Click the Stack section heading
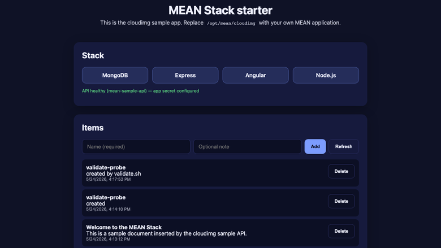This screenshot has width=441, height=248. point(93,55)
